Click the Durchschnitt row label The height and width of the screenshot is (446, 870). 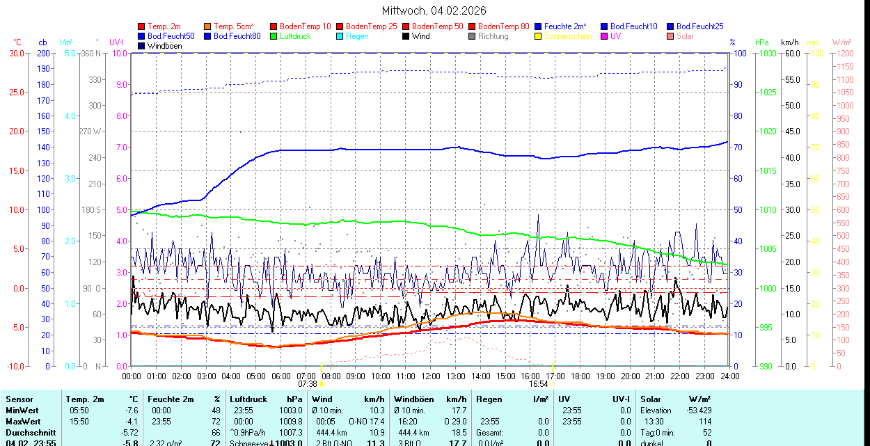29,432
